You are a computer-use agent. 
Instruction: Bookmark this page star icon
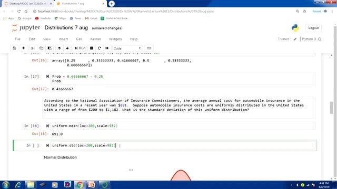point(304,12)
